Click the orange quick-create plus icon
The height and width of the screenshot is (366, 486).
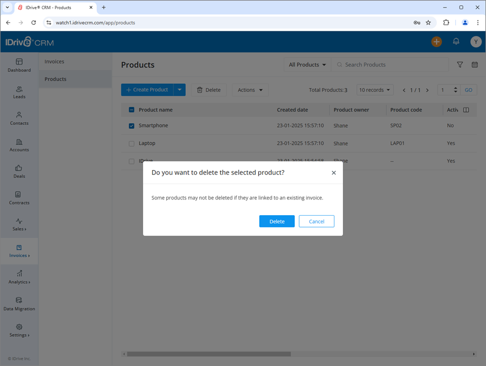coord(436,42)
